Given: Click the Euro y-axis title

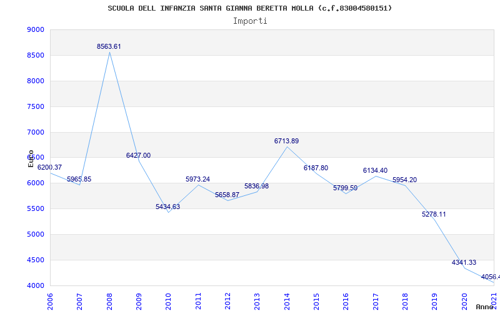Looking at the screenshot, I should [31, 158].
